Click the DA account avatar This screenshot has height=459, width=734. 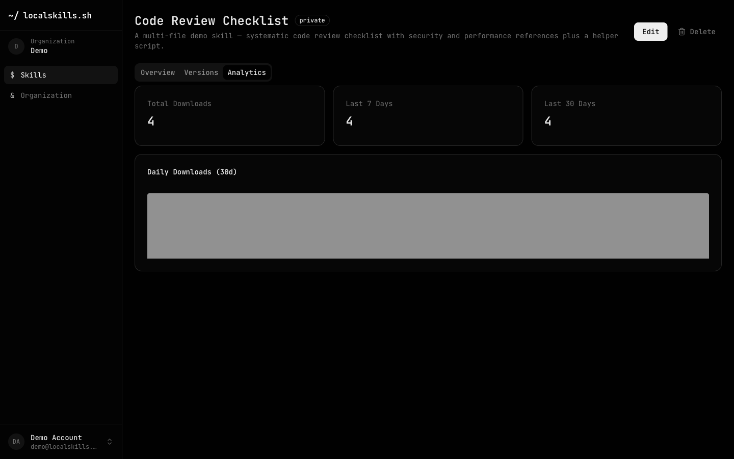pyautogui.click(x=16, y=442)
